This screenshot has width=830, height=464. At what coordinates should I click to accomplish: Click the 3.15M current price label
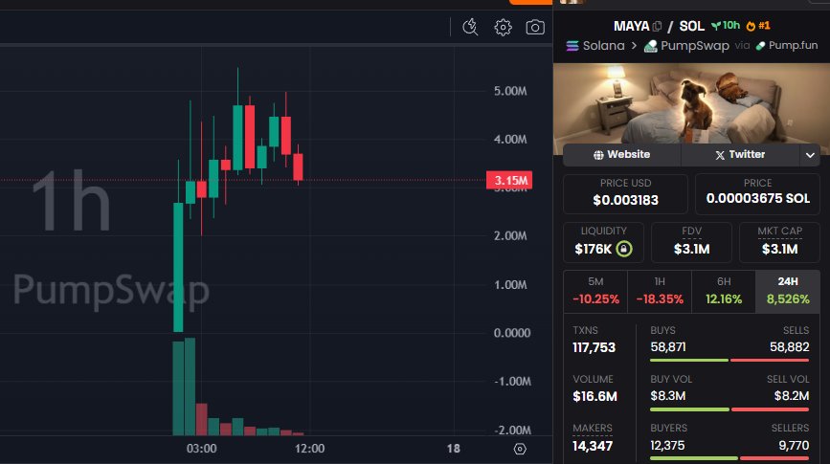point(509,181)
